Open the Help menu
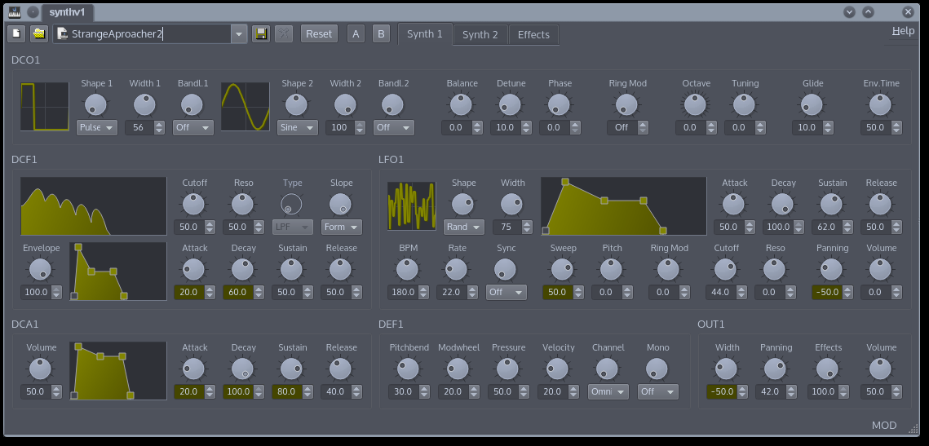929x446 pixels. click(x=903, y=31)
